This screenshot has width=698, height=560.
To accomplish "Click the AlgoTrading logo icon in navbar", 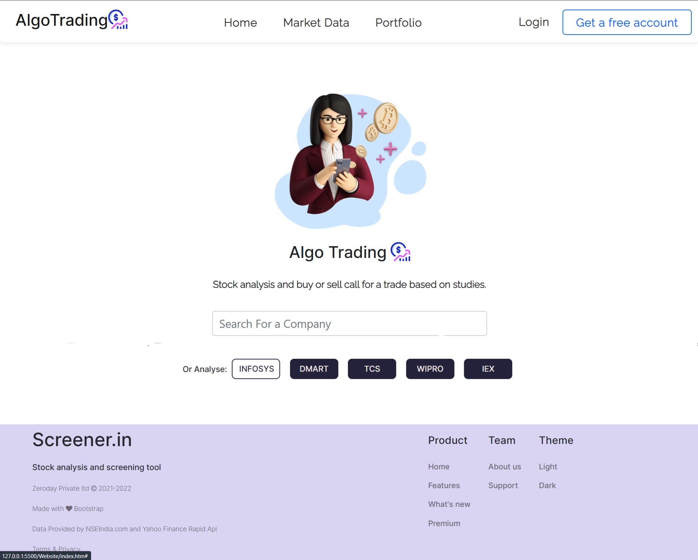I will click(x=118, y=20).
